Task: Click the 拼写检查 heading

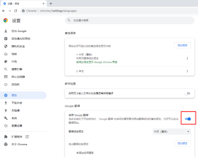Action: pos(70,84)
